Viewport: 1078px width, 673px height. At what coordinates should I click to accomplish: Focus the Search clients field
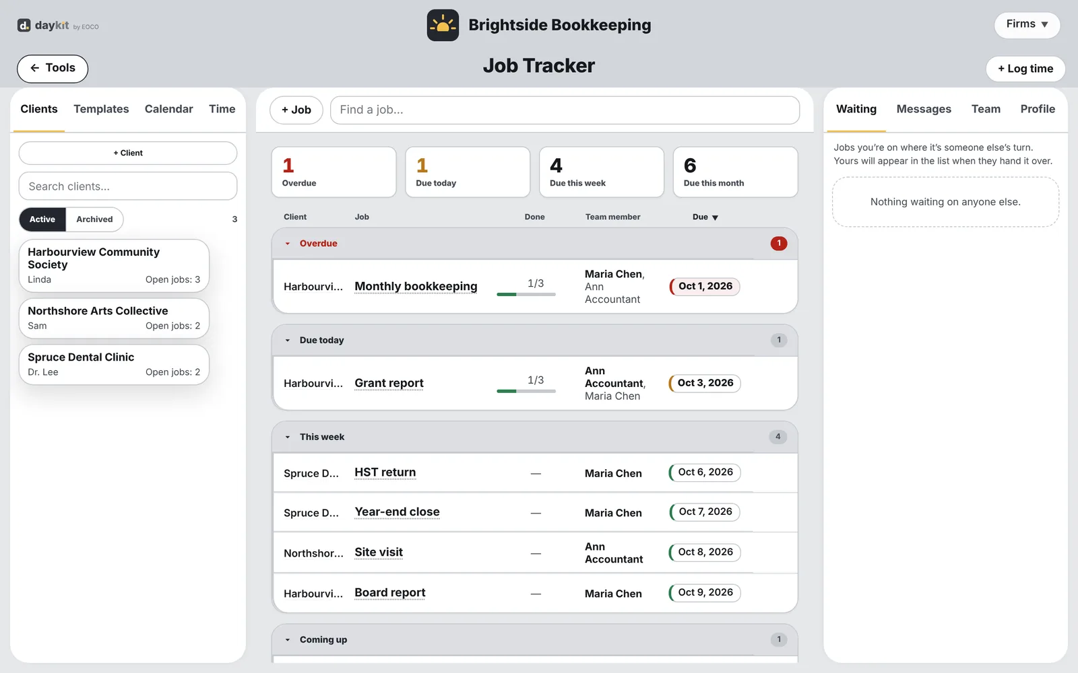(x=128, y=186)
